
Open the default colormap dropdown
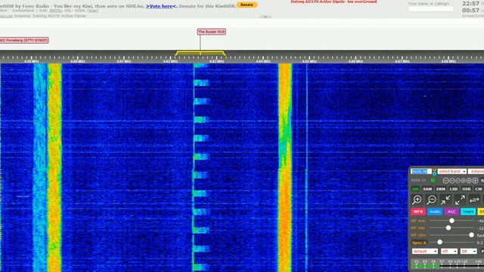425,252
